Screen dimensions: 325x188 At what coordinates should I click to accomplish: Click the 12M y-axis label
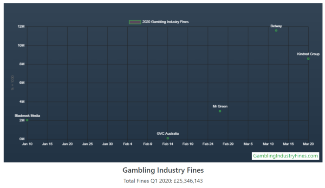click(21, 26)
